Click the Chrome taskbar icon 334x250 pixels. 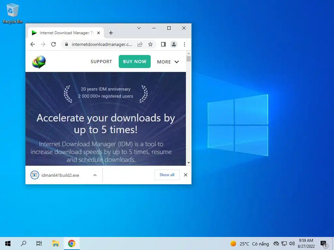tap(71, 243)
